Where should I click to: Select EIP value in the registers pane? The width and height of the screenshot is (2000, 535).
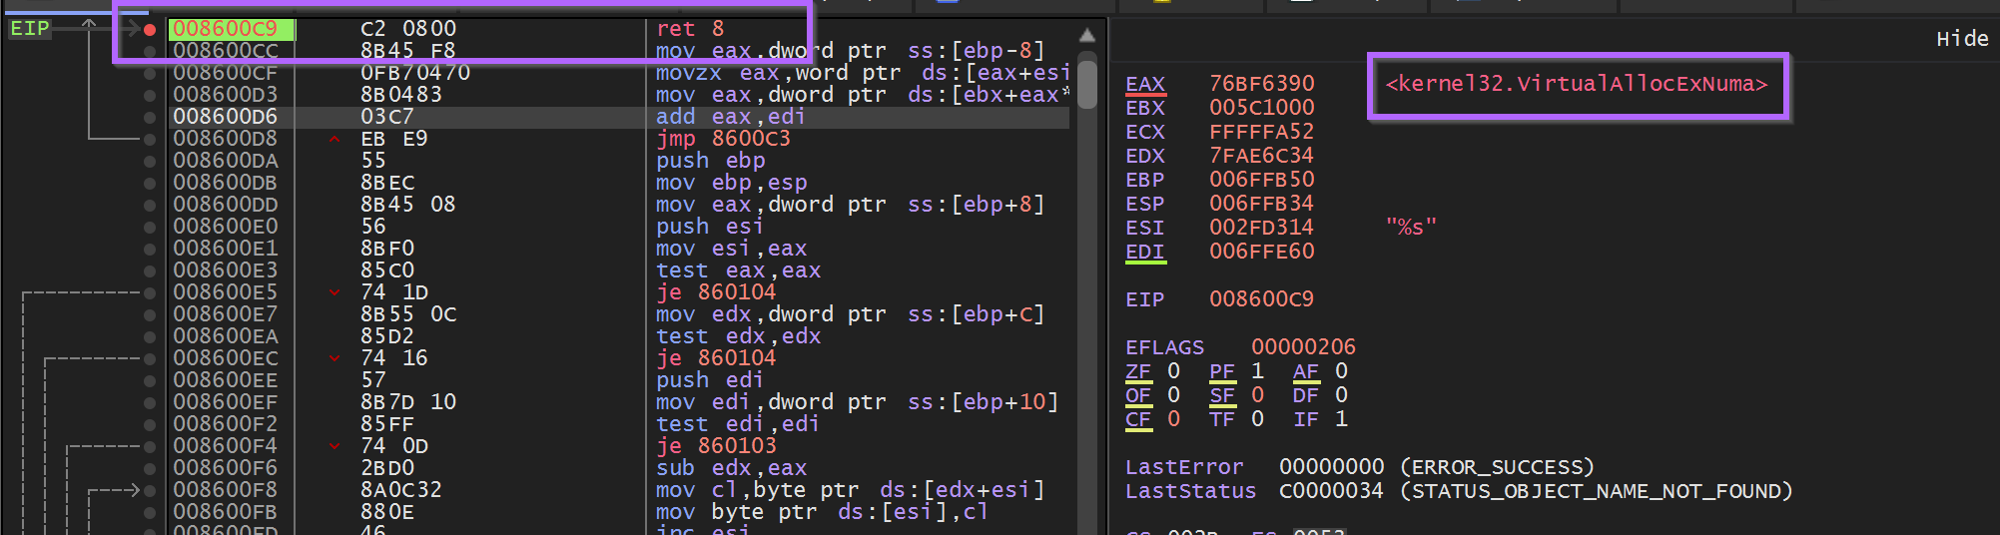1261,299
